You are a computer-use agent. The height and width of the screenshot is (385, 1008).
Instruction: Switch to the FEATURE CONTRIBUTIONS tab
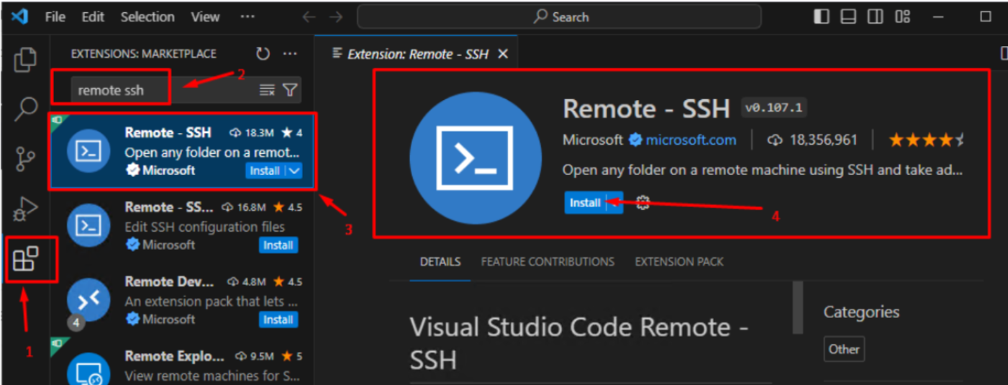pos(548,261)
